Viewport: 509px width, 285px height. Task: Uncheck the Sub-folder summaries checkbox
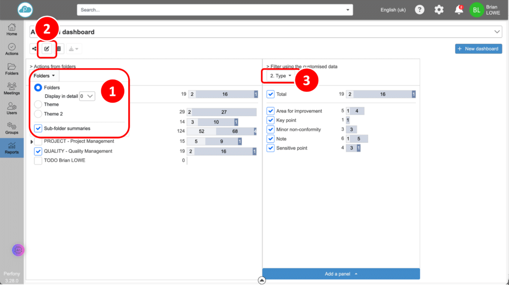[x=38, y=128]
